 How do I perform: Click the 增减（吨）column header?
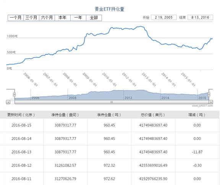tap(197, 115)
